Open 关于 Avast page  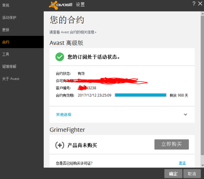pos(11,79)
